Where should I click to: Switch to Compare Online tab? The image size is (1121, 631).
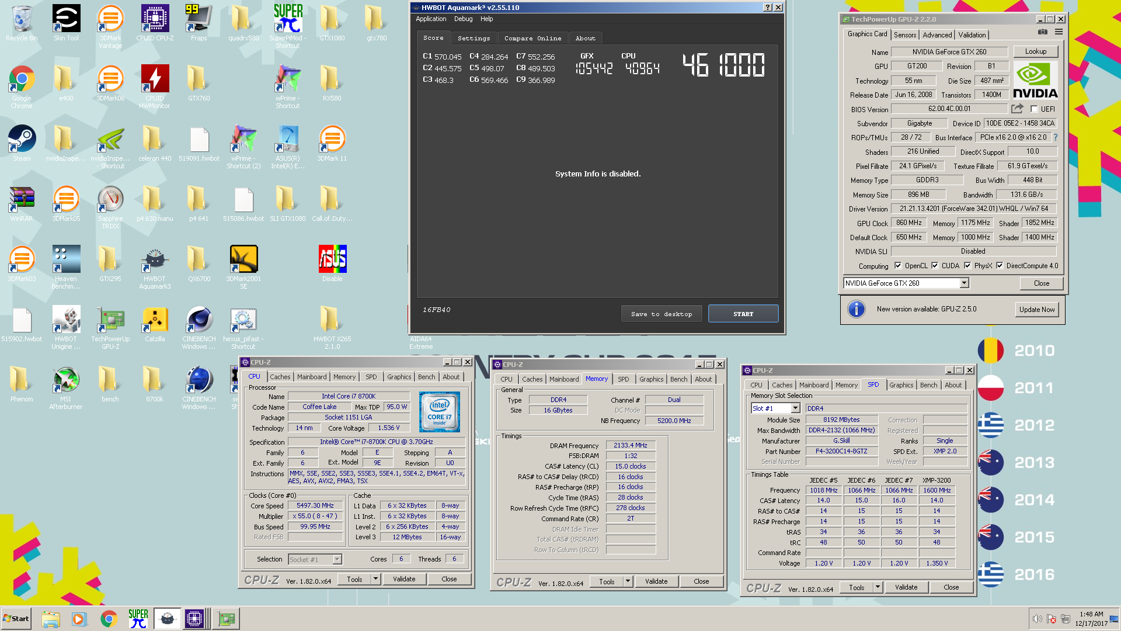[x=532, y=38]
